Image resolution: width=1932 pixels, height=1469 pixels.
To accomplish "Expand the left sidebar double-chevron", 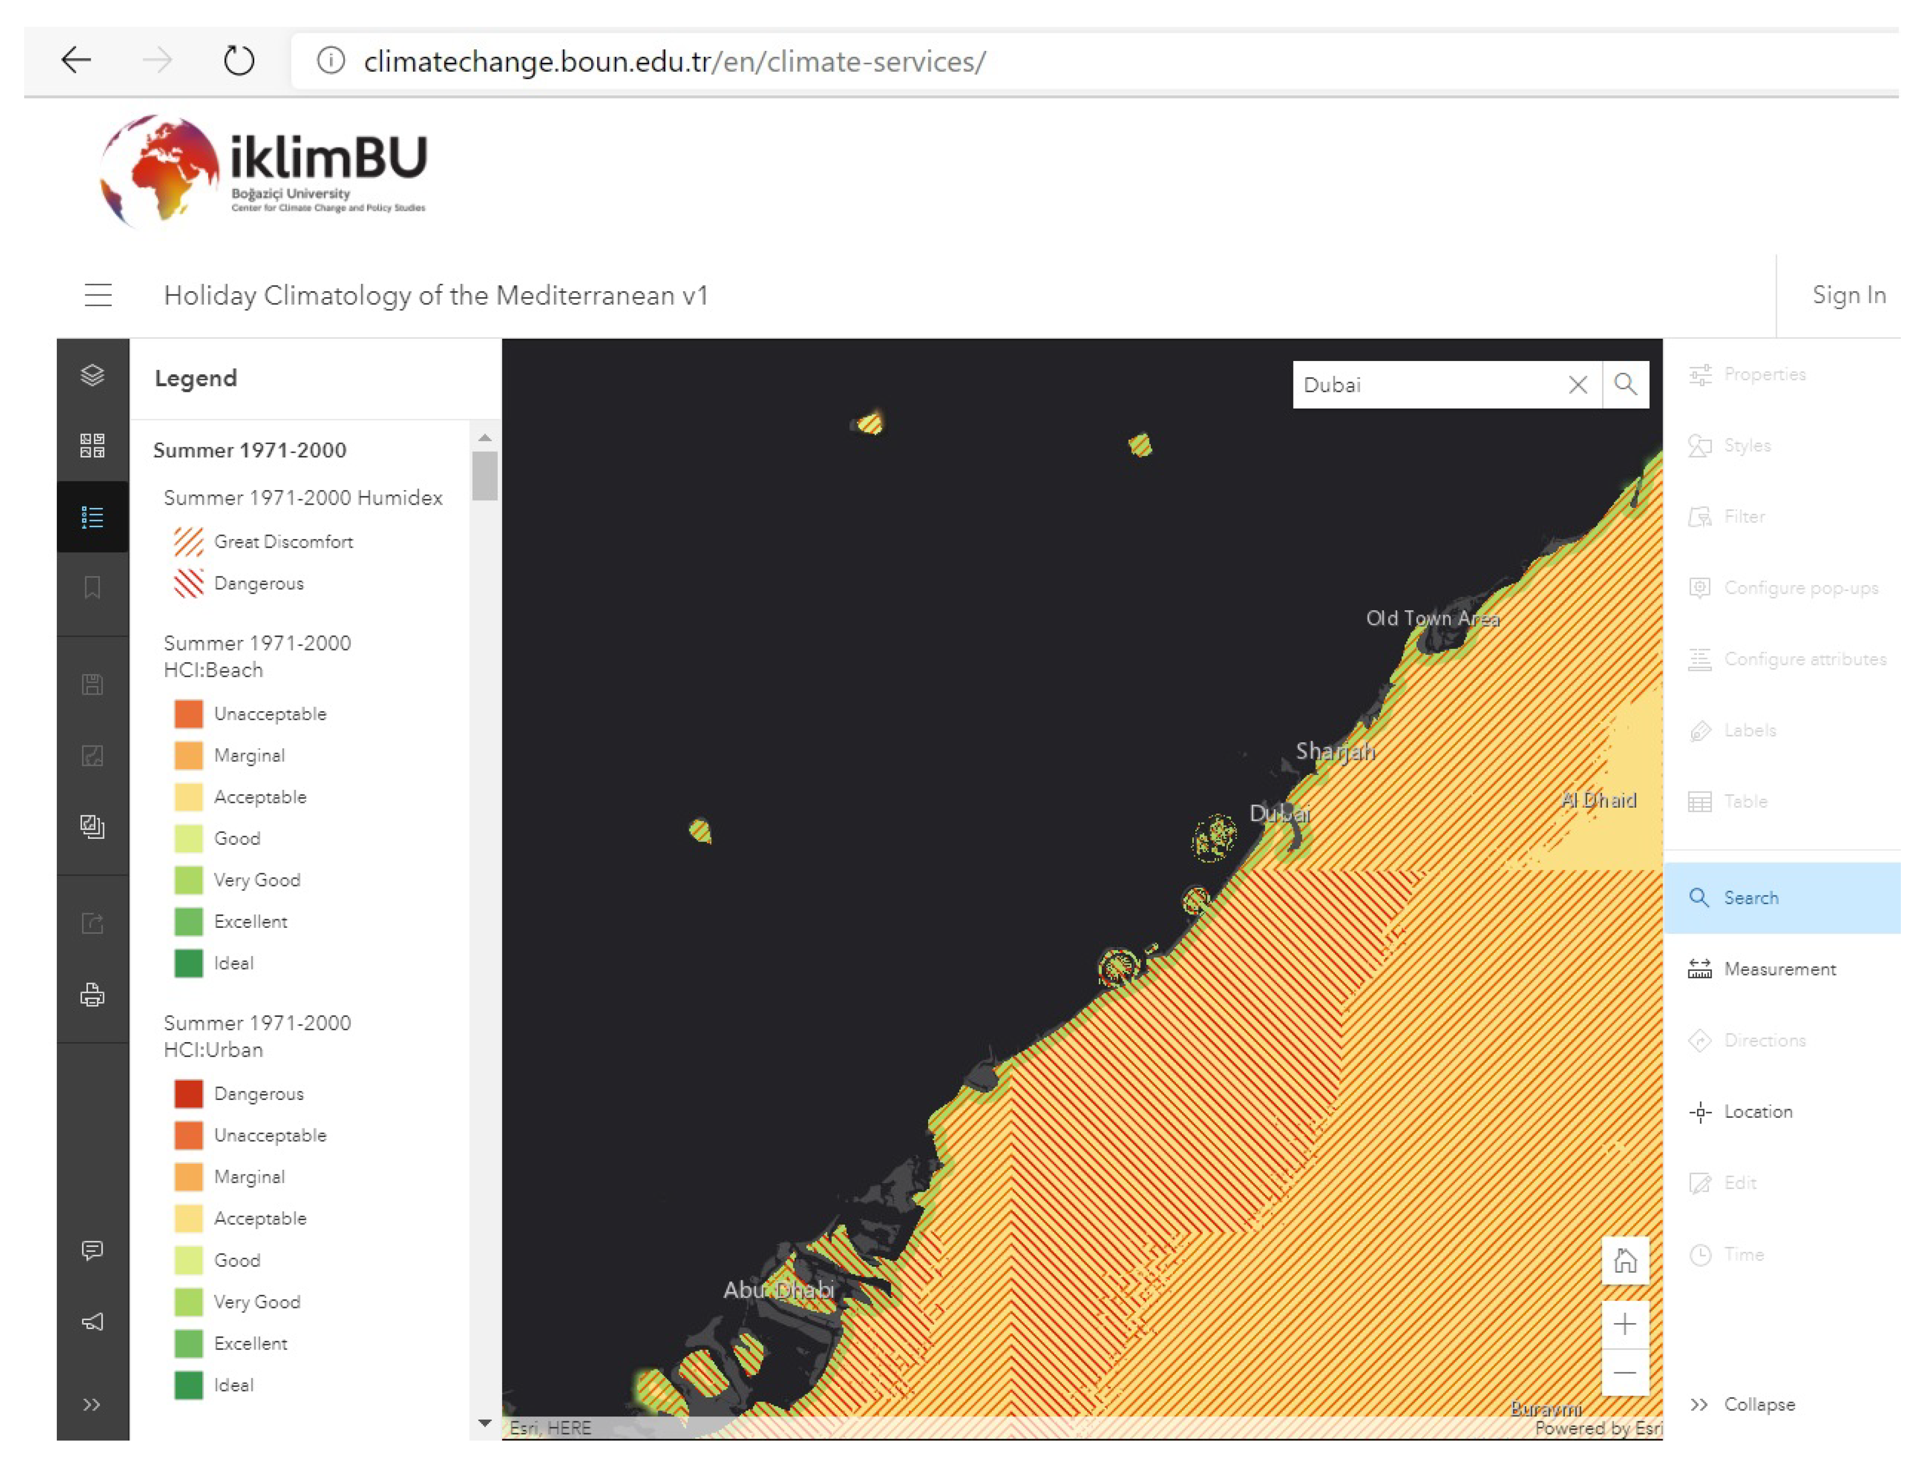I will pos(92,1404).
